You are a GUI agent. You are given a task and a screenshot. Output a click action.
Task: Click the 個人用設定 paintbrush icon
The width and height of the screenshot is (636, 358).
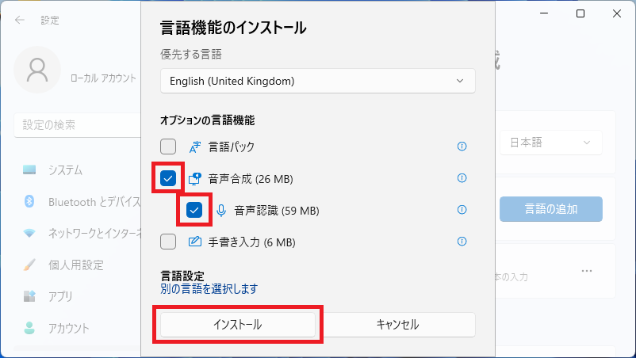coord(30,265)
